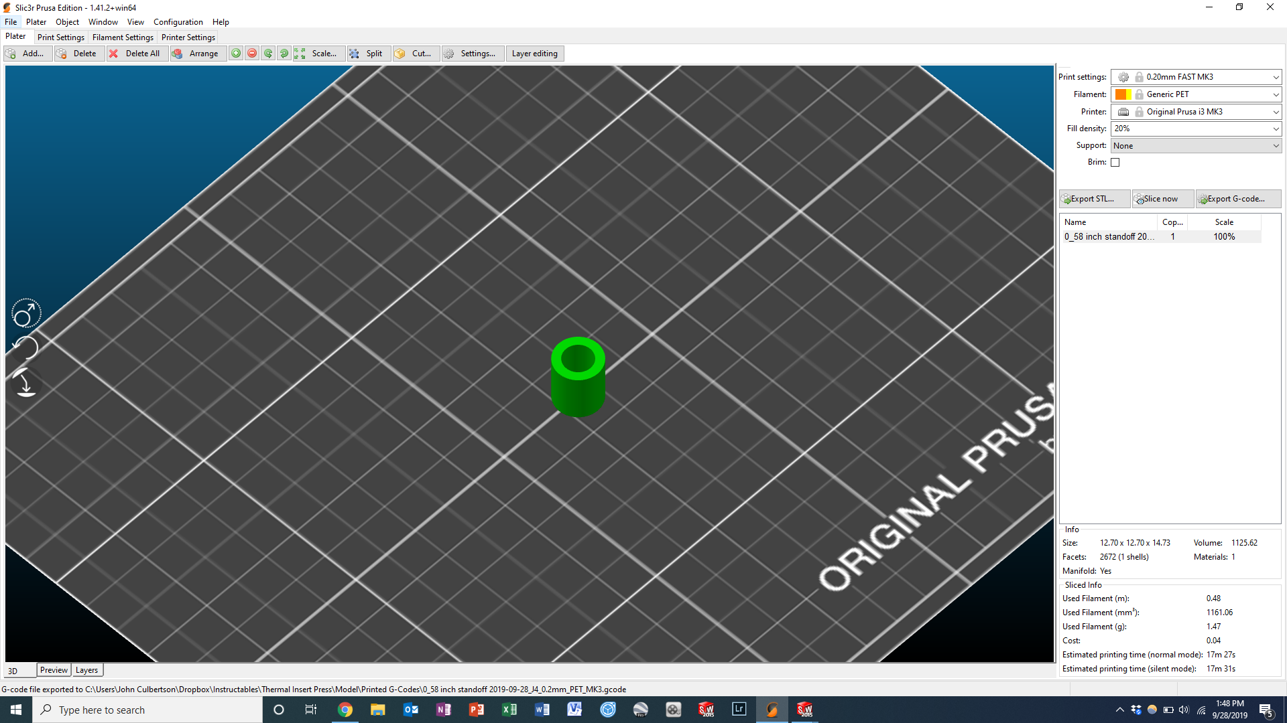Click the Name column header

tap(1109, 222)
